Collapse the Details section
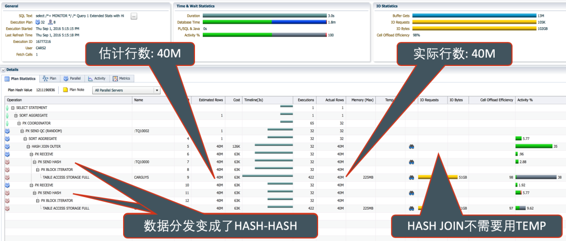Screen dimensions: 566x241 [x=3, y=70]
